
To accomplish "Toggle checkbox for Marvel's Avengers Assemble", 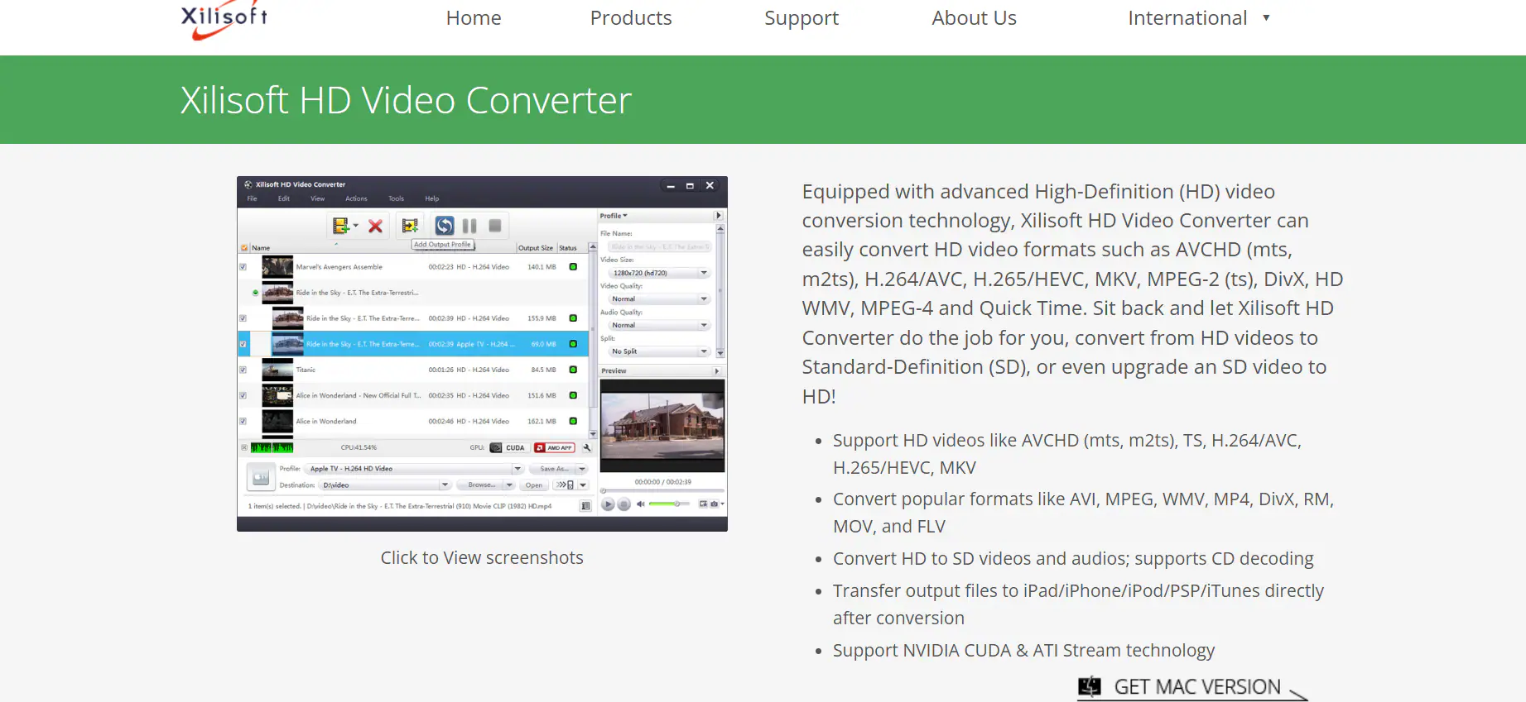I will tap(243, 267).
